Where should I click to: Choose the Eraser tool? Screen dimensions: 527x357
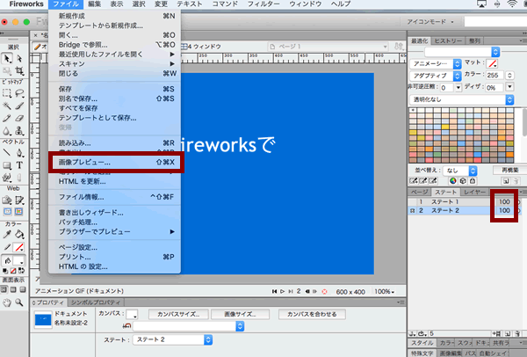coord(19,118)
